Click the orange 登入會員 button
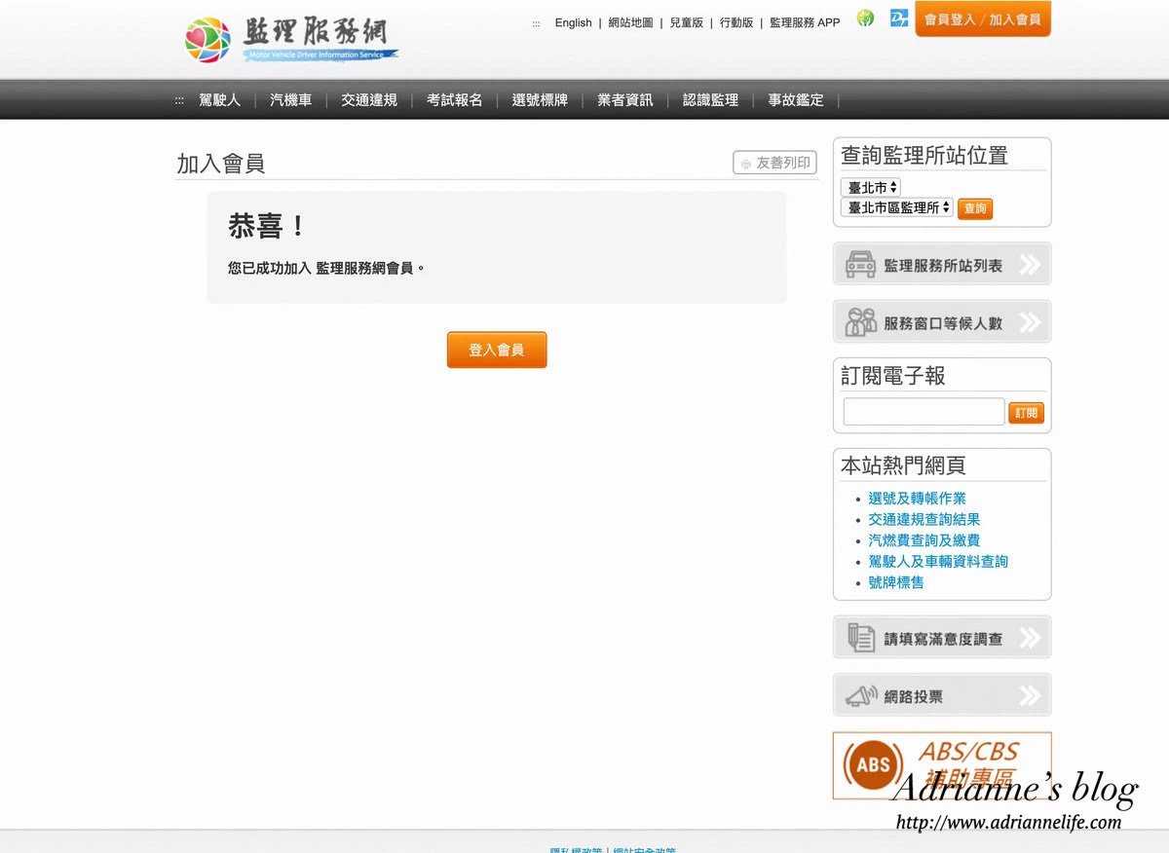Image resolution: width=1169 pixels, height=853 pixels. click(497, 350)
